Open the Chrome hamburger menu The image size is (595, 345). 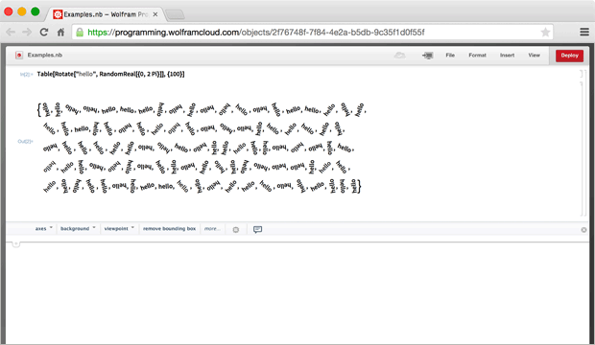tap(584, 33)
